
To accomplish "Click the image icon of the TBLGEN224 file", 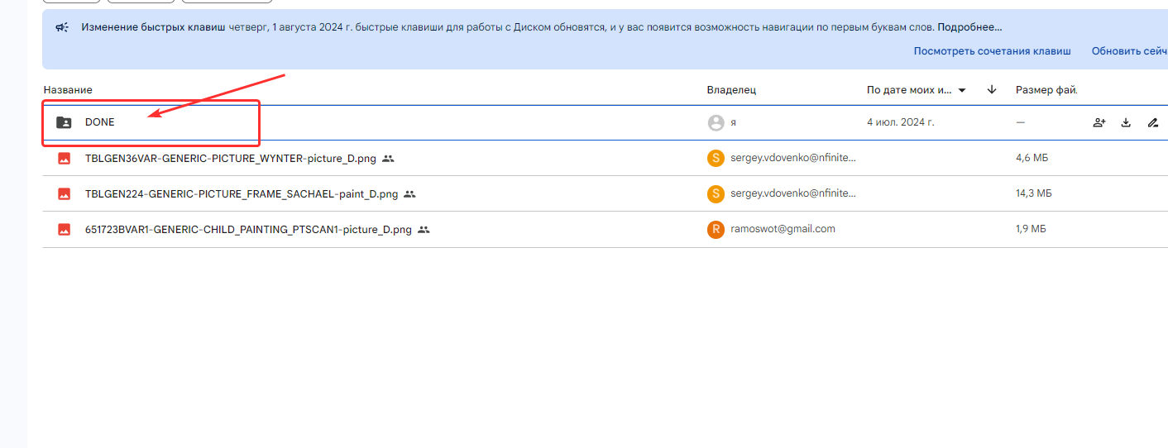I will point(64,193).
